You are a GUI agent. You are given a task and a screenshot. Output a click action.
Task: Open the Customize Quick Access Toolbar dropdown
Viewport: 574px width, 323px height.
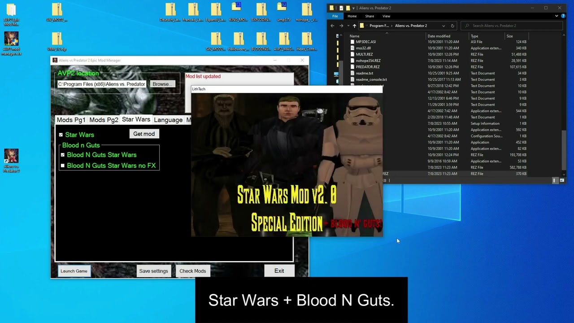(353, 8)
